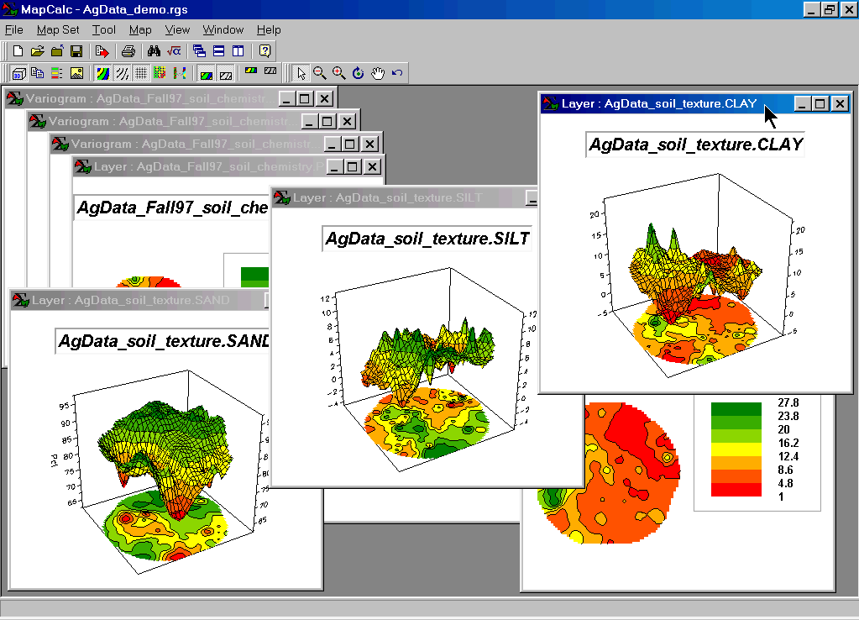Image resolution: width=859 pixels, height=620 pixels.
Task: Toggle the grid mesh overlay
Action: tap(141, 73)
